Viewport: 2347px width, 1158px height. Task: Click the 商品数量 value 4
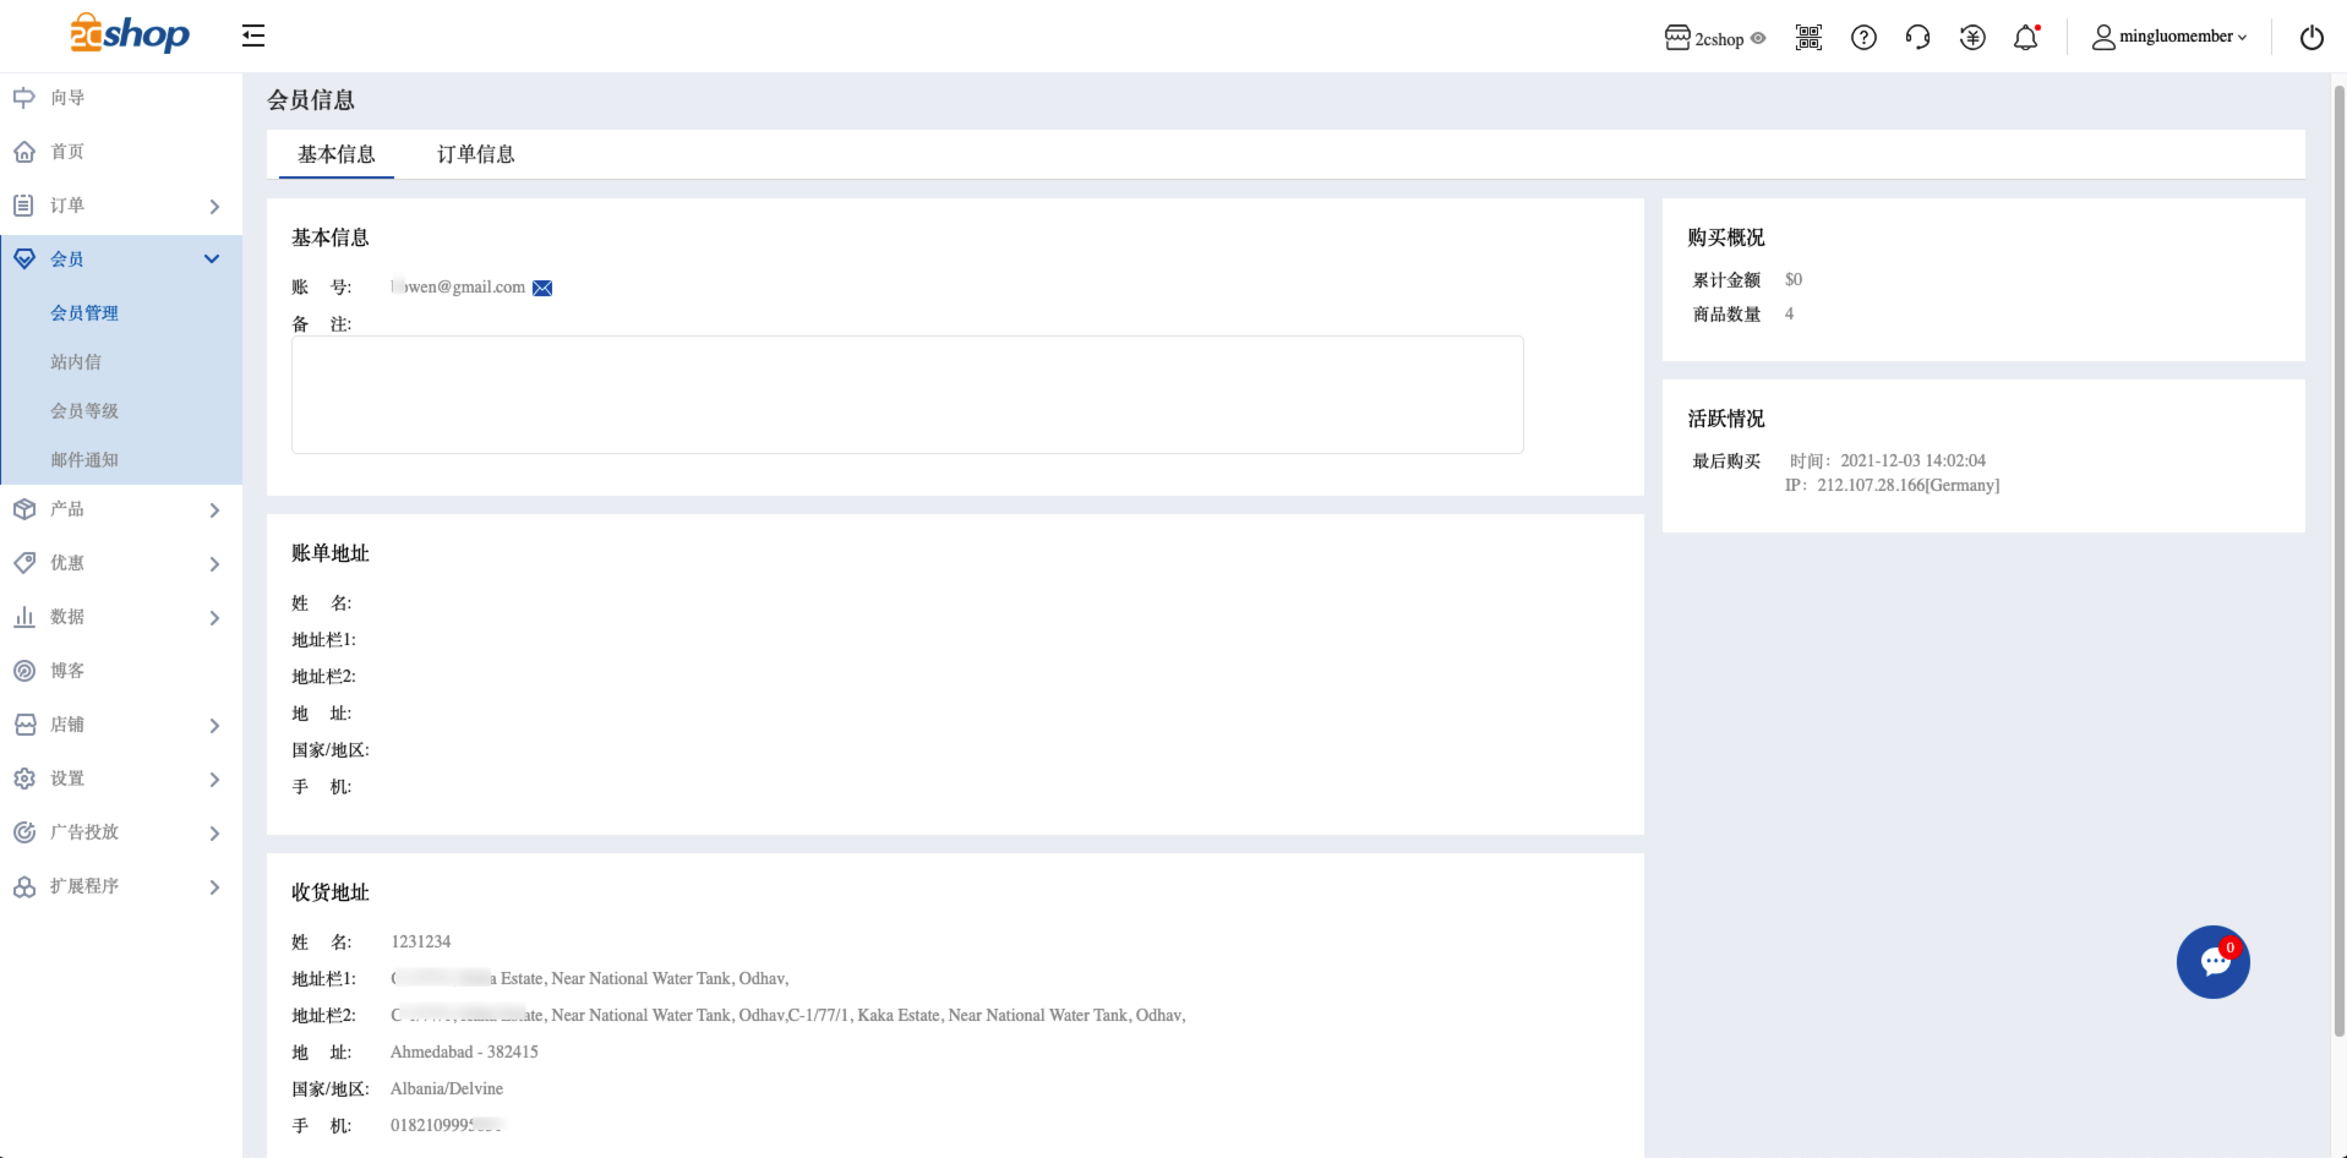(x=1789, y=313)
